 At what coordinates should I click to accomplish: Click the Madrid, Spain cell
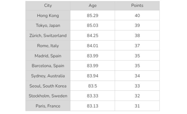click(x=48, y=56)
